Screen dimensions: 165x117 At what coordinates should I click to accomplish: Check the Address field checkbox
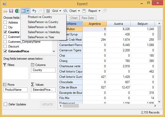[5, 22]
